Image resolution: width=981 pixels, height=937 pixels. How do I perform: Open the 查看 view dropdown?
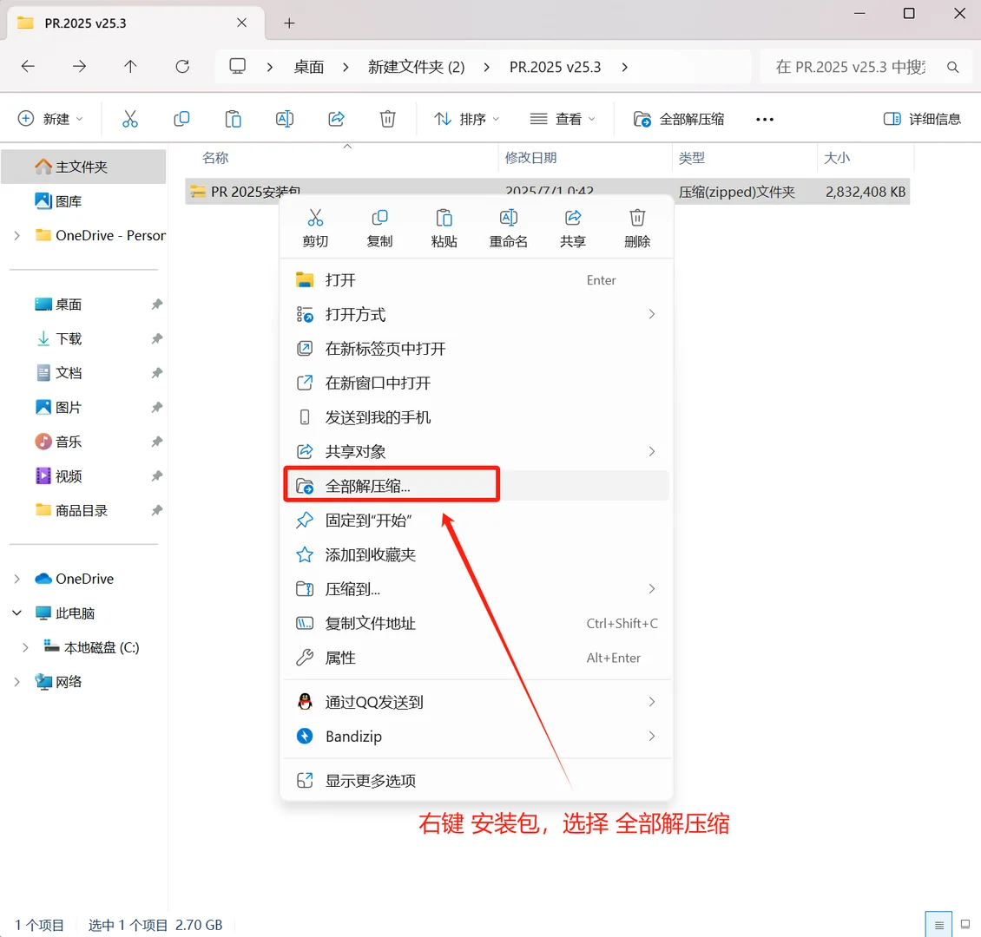click(x=562, y=118)
